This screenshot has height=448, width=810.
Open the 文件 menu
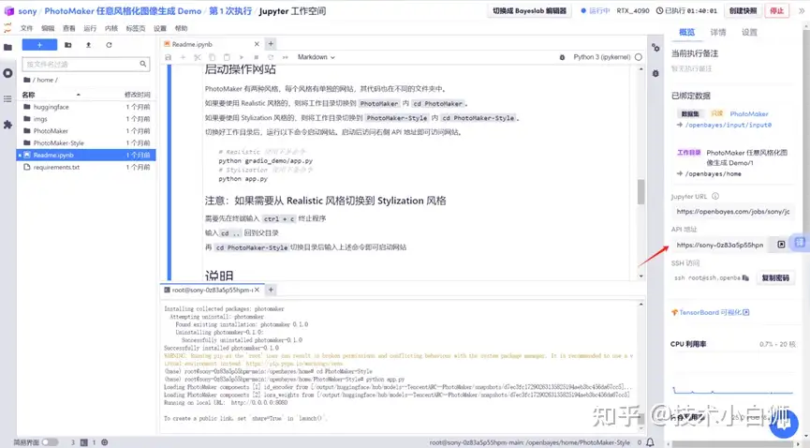coord(26,28)
